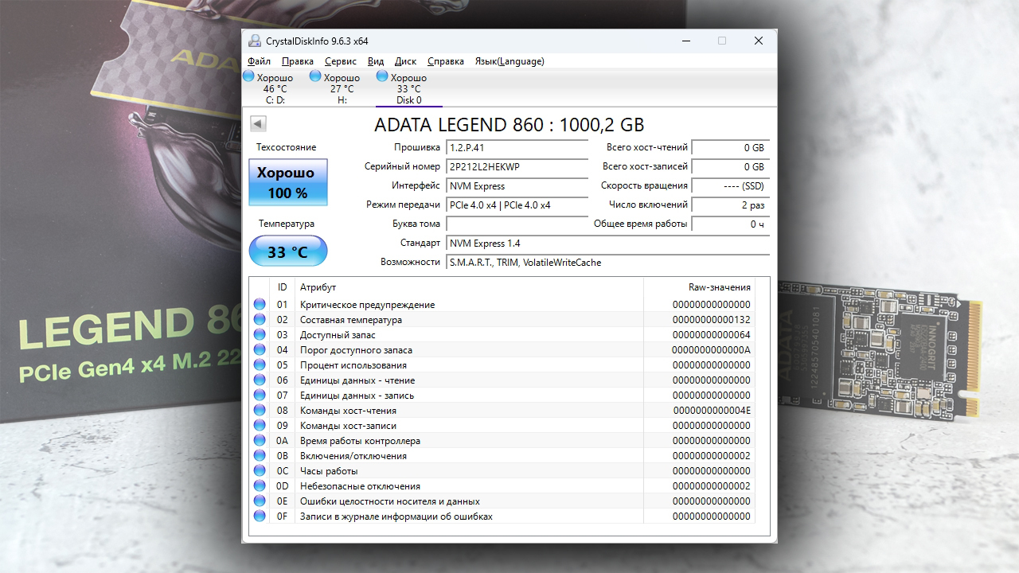Click the Хорошо 100 % health status button
This screenshot has width=1019, height=573.
click(x=287, y=182)
